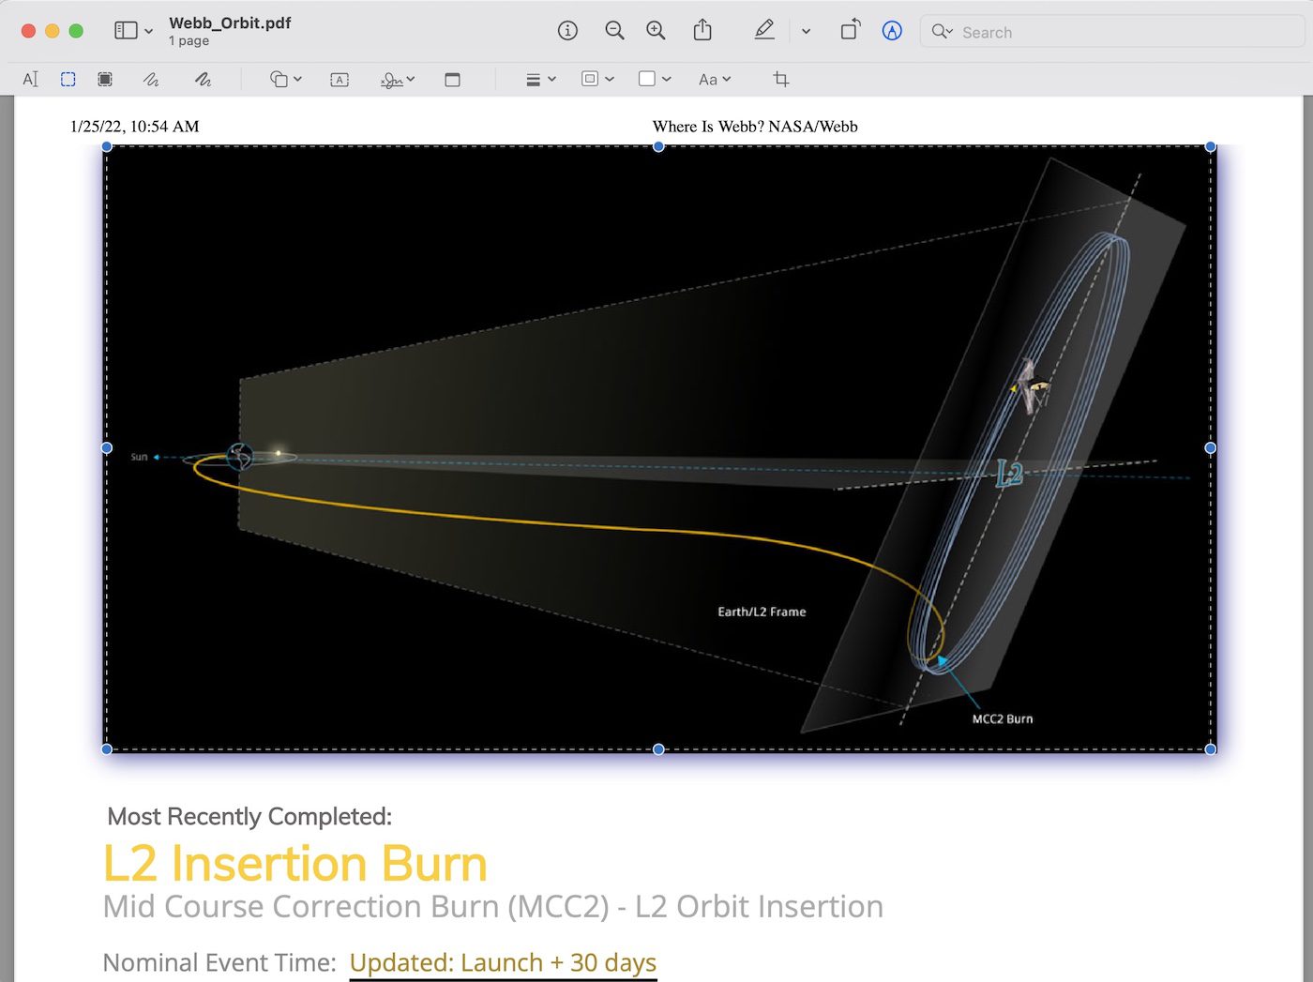Open the Fill Color swatch picker
This screenshot has height=982, width=1313.
click(x=655, y=80)
